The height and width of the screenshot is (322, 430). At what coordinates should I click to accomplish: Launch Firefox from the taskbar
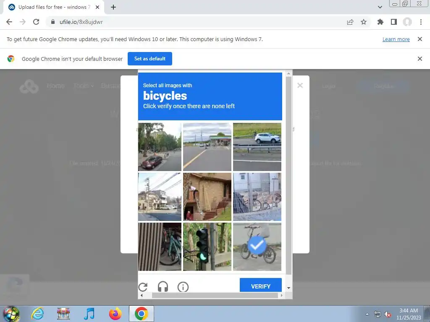pyautogui.click(x=115, y=314)
